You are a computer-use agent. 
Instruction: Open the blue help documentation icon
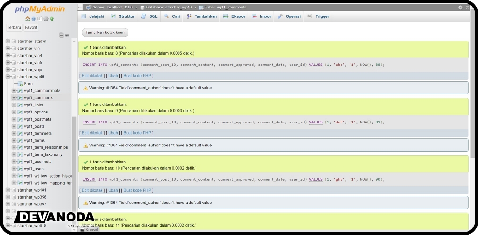click(x=34, y=19)
